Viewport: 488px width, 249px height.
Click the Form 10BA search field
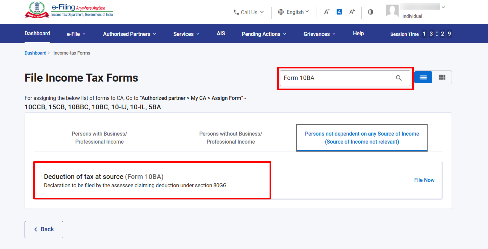tap(337, 78)
